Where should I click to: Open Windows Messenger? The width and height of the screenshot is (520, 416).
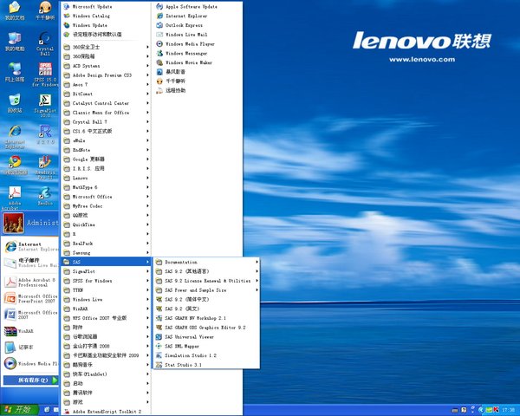[197, 53]
